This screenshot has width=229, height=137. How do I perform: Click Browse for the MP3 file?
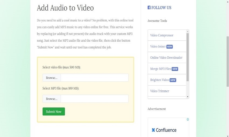click(52, 99)
